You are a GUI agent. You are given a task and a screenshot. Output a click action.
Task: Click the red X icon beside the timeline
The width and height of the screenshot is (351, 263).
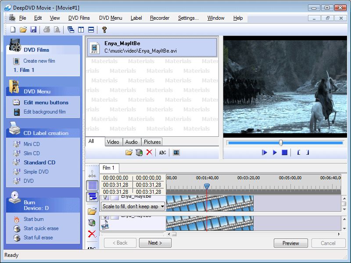click(x=92, y=234)
